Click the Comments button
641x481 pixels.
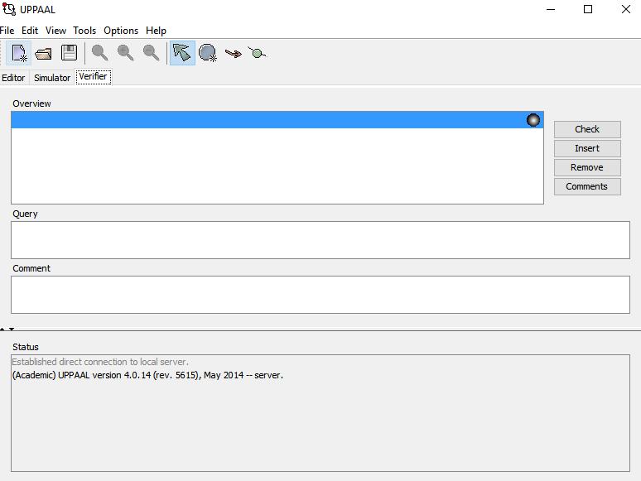click(x=587, y=186)
